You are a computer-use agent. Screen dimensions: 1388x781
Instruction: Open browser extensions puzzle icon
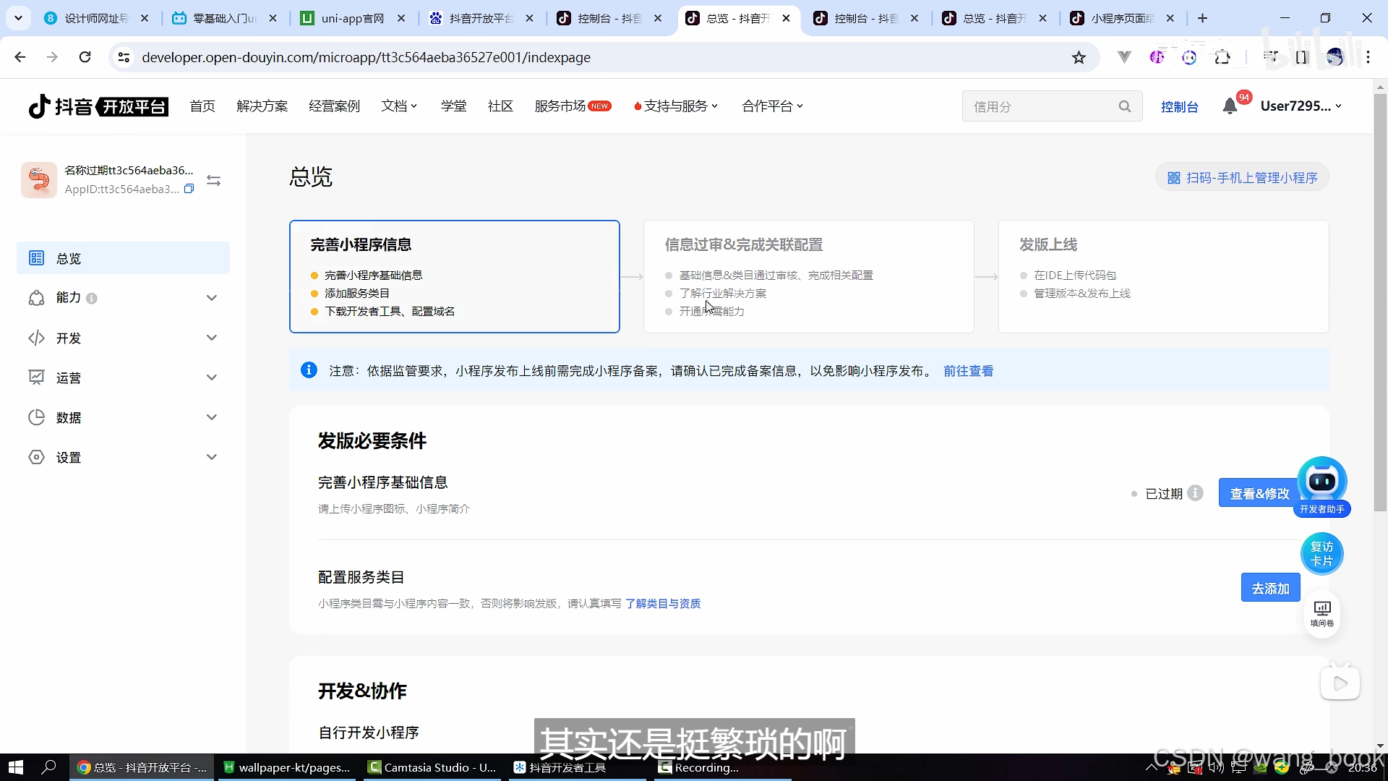click(x=1222, y=57)
